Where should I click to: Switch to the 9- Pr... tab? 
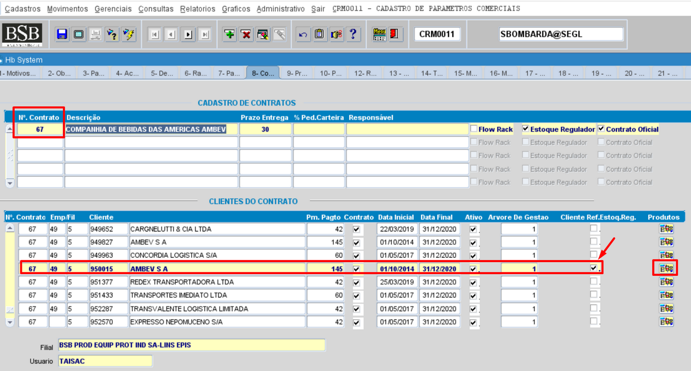297,73
